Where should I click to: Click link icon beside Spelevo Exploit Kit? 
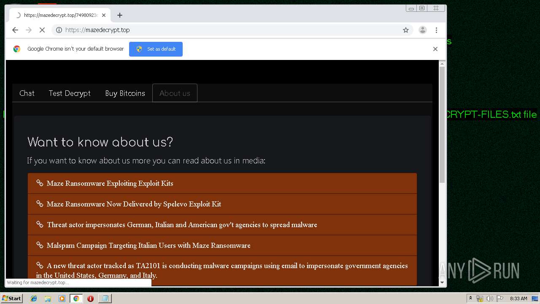point(40,204)
